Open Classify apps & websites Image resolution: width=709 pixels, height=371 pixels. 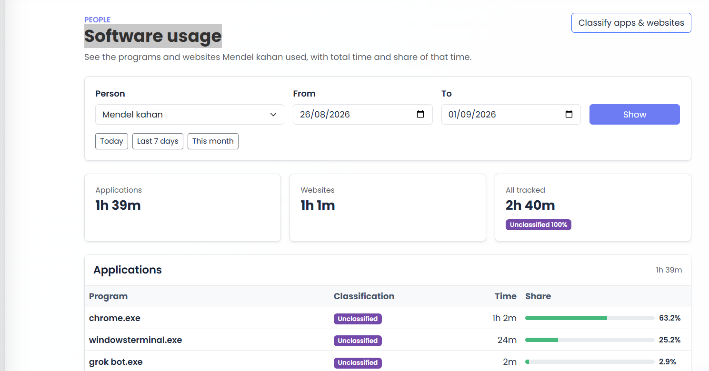(631, 23)
